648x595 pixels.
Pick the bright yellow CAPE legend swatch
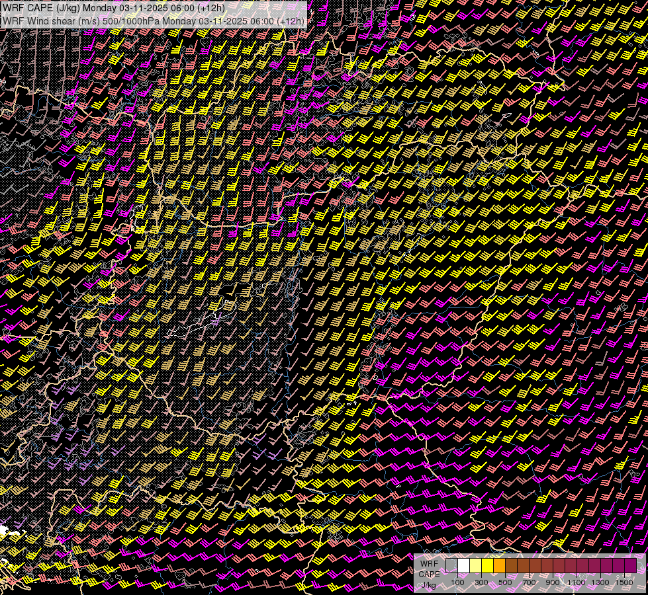488,566
